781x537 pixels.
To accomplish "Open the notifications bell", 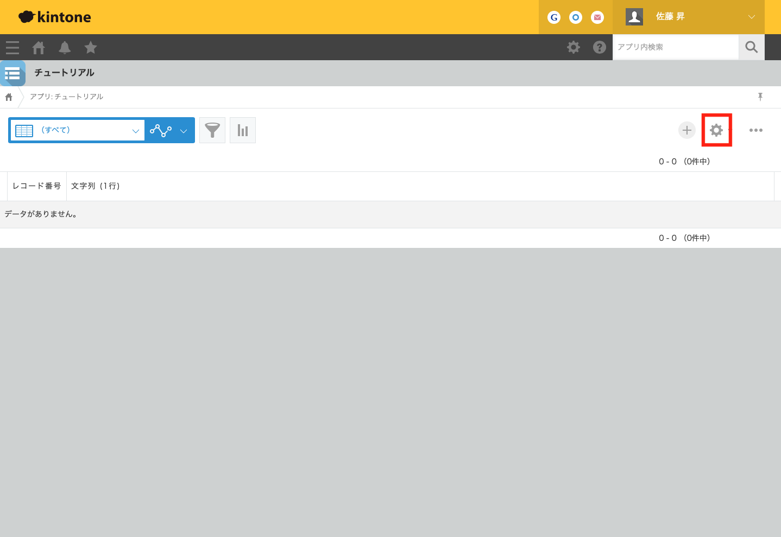I will point(65,48).
